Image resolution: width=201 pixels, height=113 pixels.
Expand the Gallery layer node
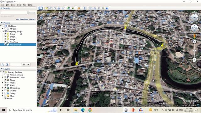pyautogui.click(x=3, y=93)
